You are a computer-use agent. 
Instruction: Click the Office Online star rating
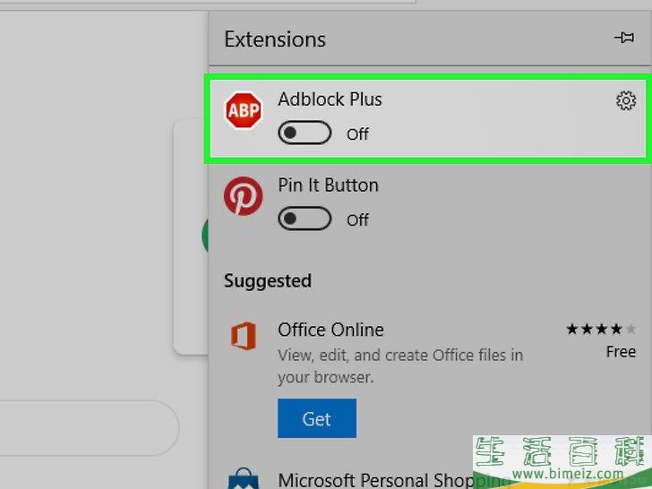[x=601, y=330]
